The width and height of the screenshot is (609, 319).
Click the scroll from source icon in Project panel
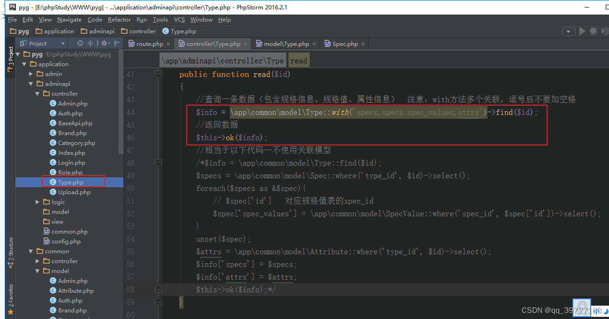[80, 43]
